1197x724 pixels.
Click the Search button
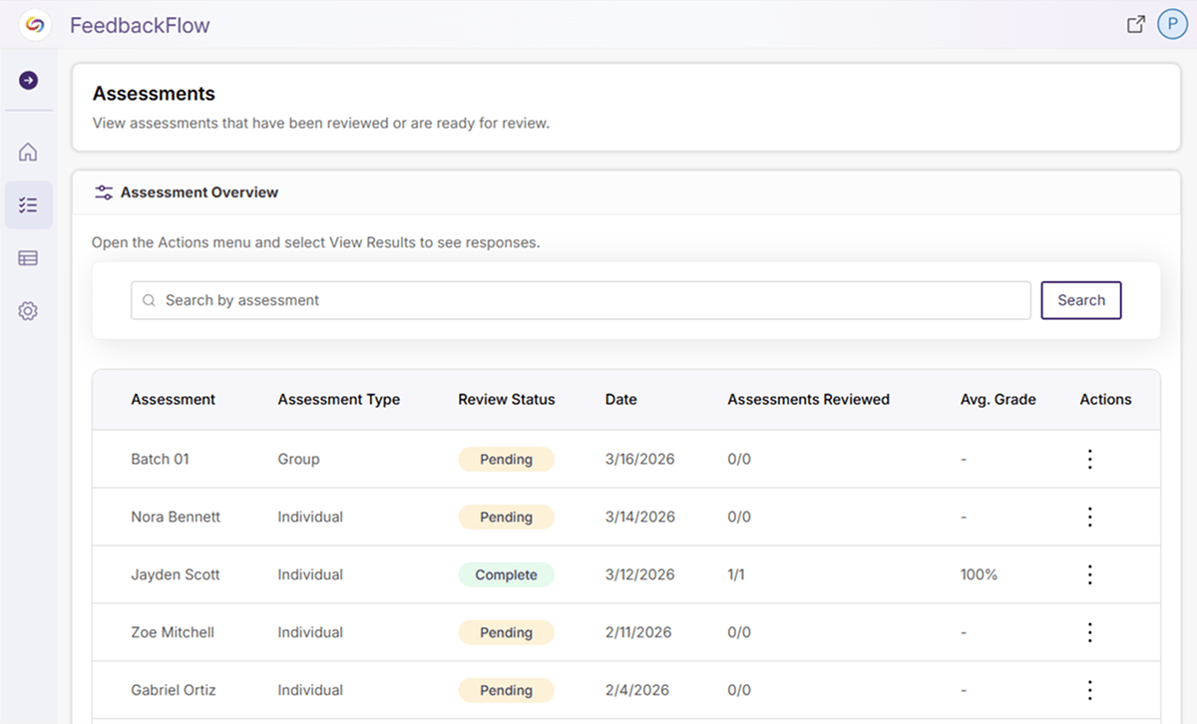point(1080,300)
